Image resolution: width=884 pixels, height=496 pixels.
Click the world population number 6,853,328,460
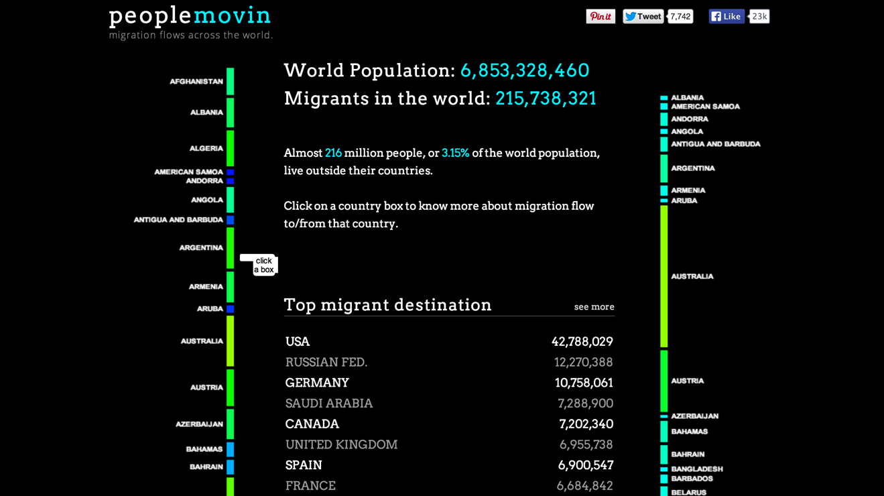click(525, 70)
